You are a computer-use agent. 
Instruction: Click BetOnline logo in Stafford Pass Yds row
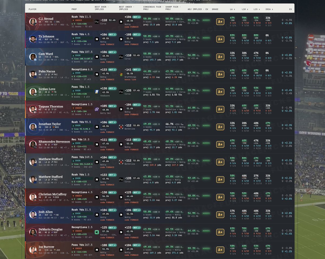121,162
